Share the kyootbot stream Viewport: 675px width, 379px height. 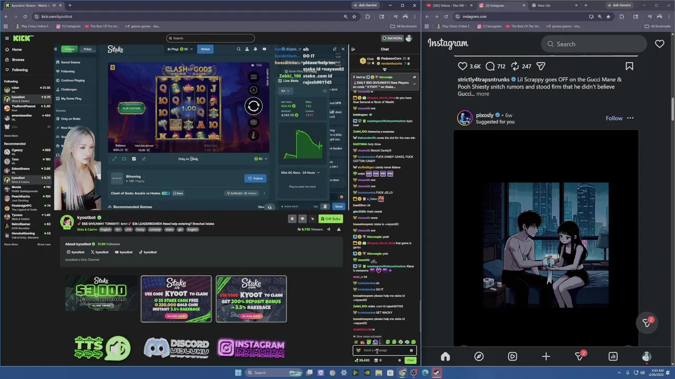pos(329,229)
